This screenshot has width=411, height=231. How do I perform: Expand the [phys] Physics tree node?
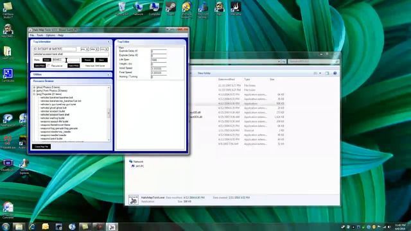coord(34,87)
